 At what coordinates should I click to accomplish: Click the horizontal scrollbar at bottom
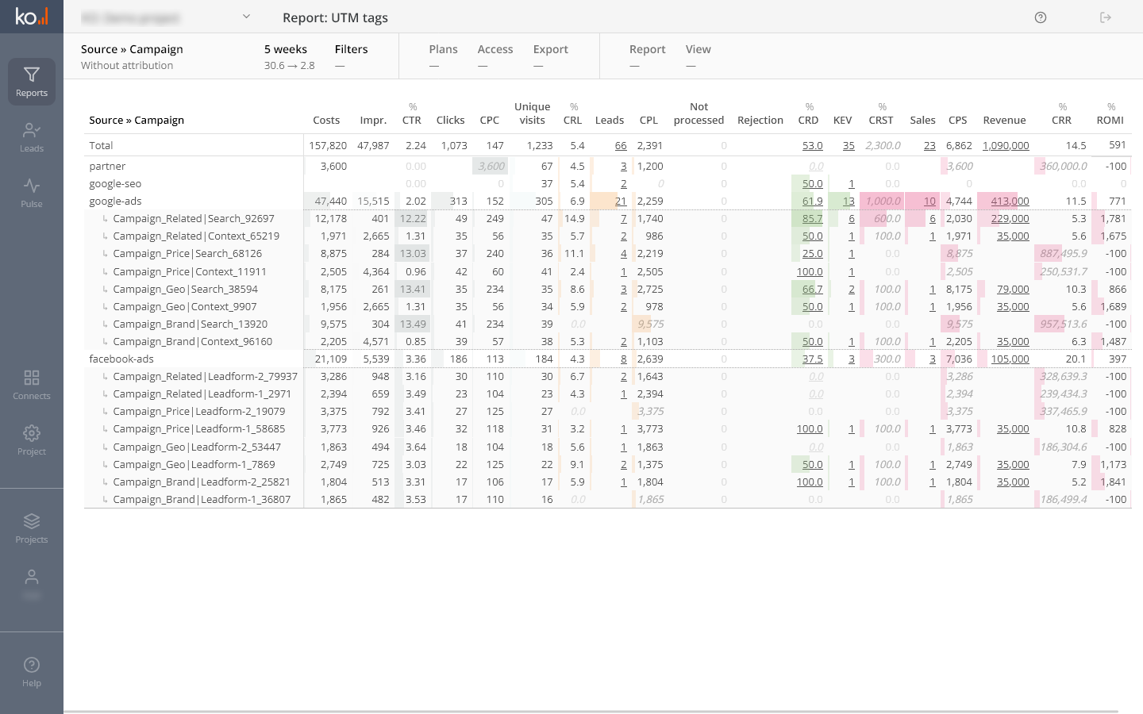pyautogui.click(x=591, y=711)
